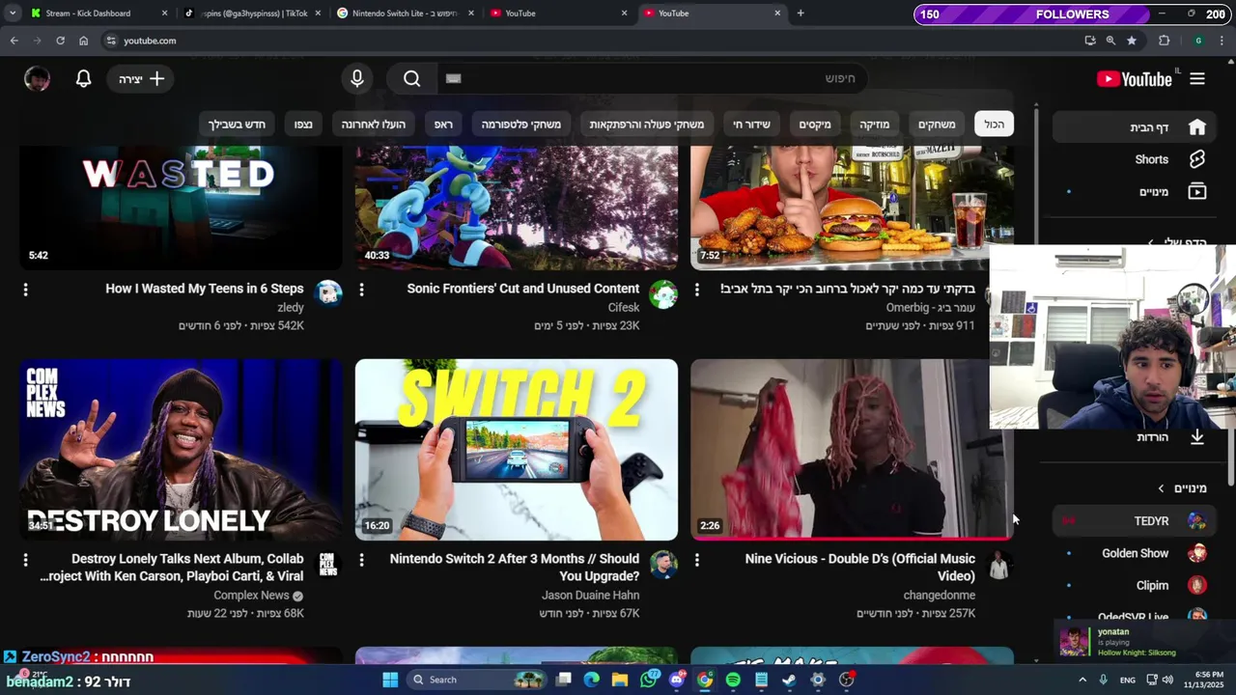1236x695 pixels.
Task: Toggle bookmark star for this page
Action: pyautogui.click(x=1132, y=41)
